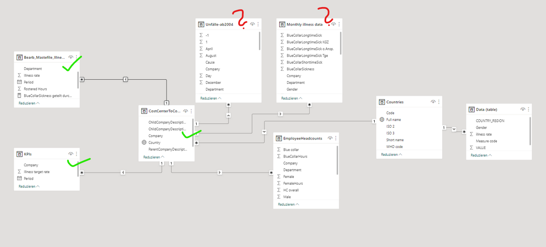Toggle visibility of Bearb_Mastefile_Illne… table
Screen dimensions: 546x247
tap(71, 57)
